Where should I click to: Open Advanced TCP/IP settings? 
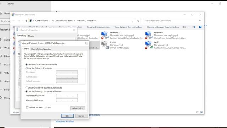tap(78, 108)
